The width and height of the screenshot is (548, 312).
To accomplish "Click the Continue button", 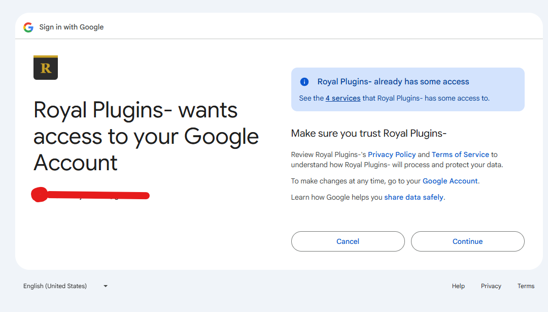I will pyautogui.click(x=468, y=241).
